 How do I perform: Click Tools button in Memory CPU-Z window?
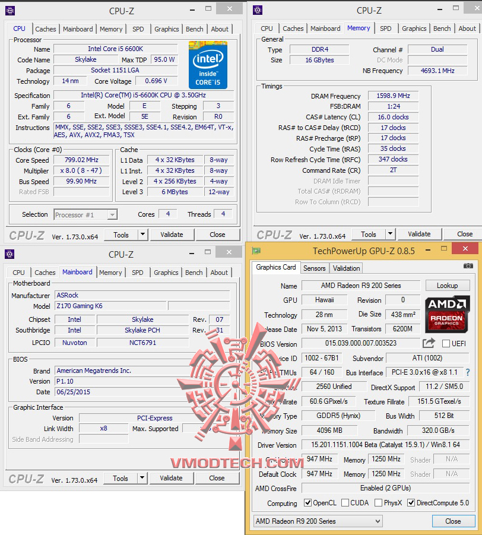pyautogui.click(x=369, y=234)
